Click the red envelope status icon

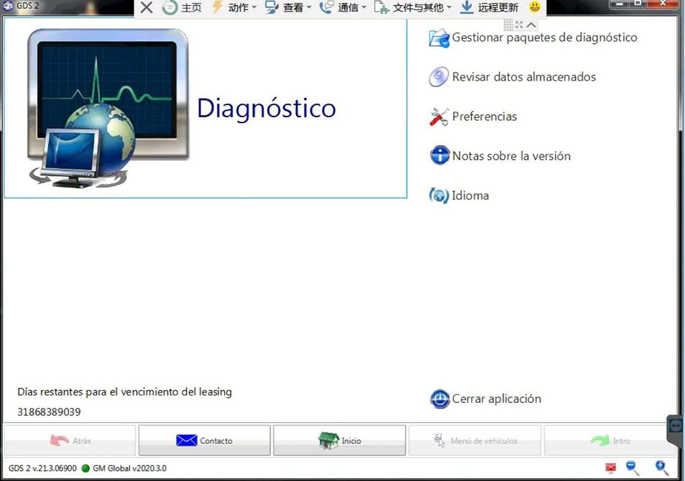(x=610, y=469)
